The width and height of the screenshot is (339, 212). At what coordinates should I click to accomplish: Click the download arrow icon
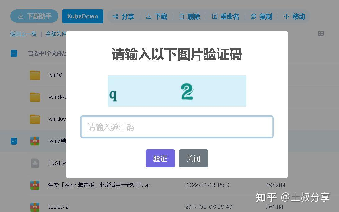coord(149,16)
